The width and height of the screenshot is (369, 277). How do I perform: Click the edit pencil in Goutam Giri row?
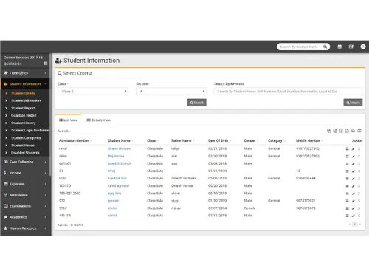[353, 178]
